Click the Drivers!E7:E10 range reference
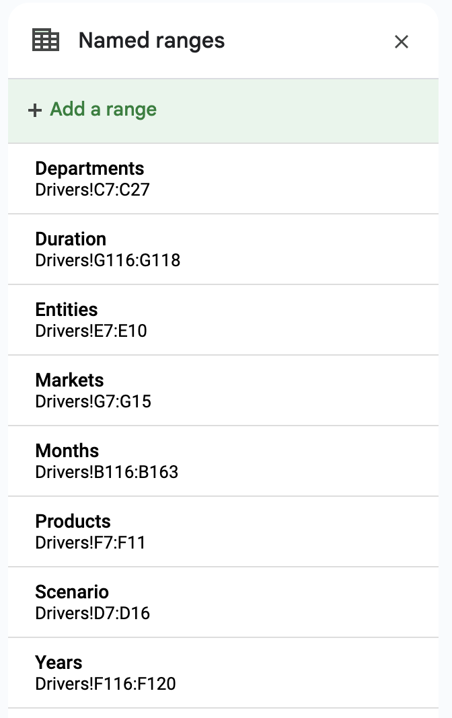Screen dimensions: 452x718 (x=91, y=331)
